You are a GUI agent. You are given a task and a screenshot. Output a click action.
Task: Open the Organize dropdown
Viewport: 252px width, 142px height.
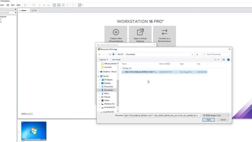click(x=104, y=60)
